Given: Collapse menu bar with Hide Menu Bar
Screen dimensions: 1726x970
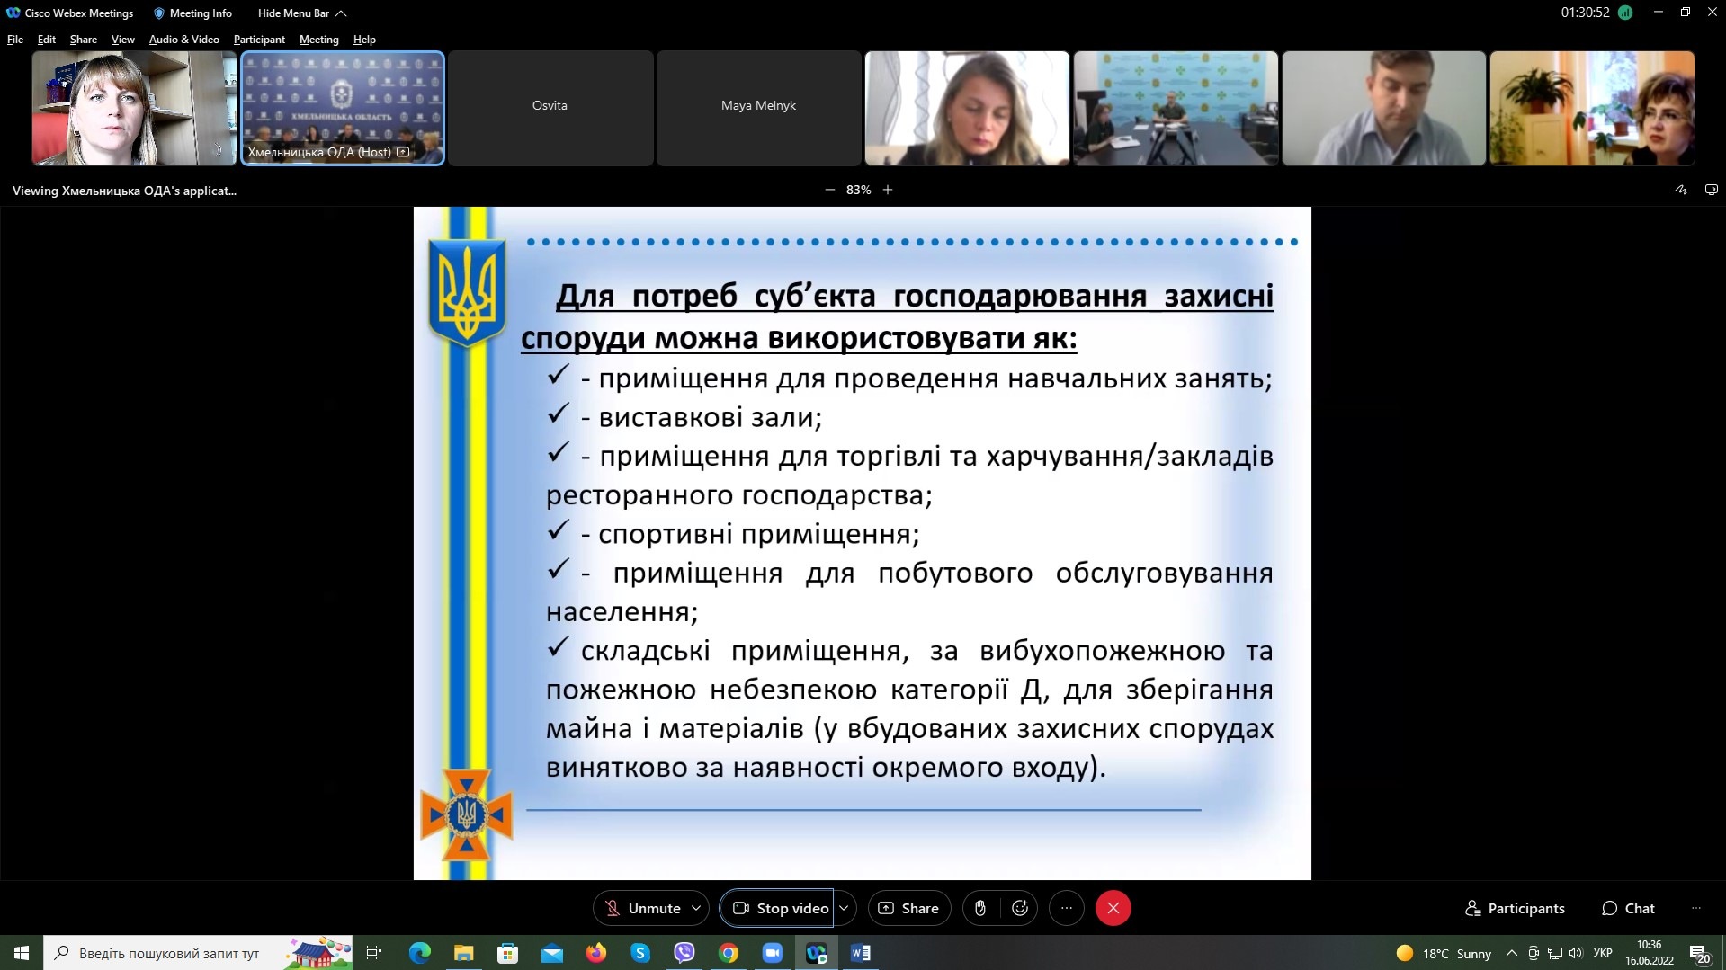Looking at the screenshot, I should [301, 13].
